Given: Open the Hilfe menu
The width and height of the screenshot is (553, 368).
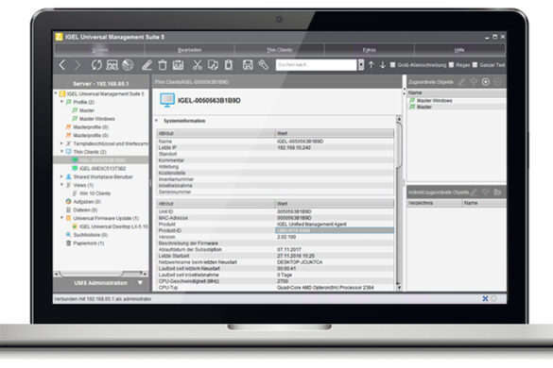Looking at the screenshot, I should (459, 50).
